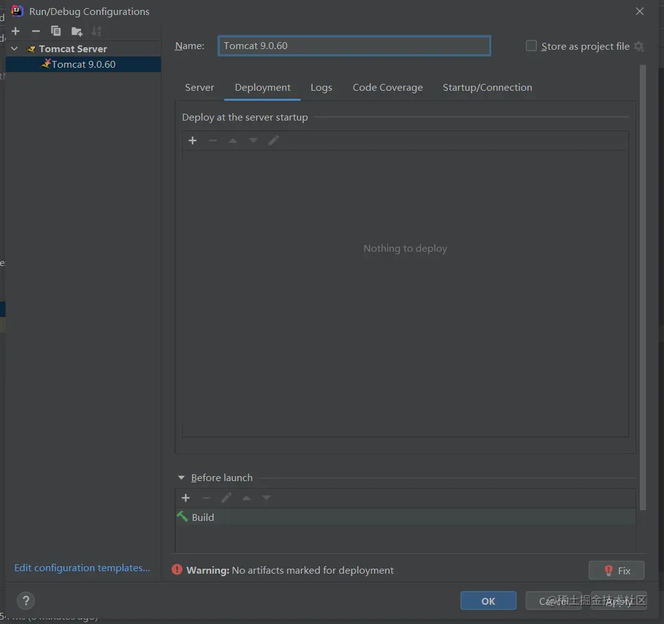Remove deployment item minus icon
The height and width of the screenshot is (624, 664).
[x=213, y=140]
